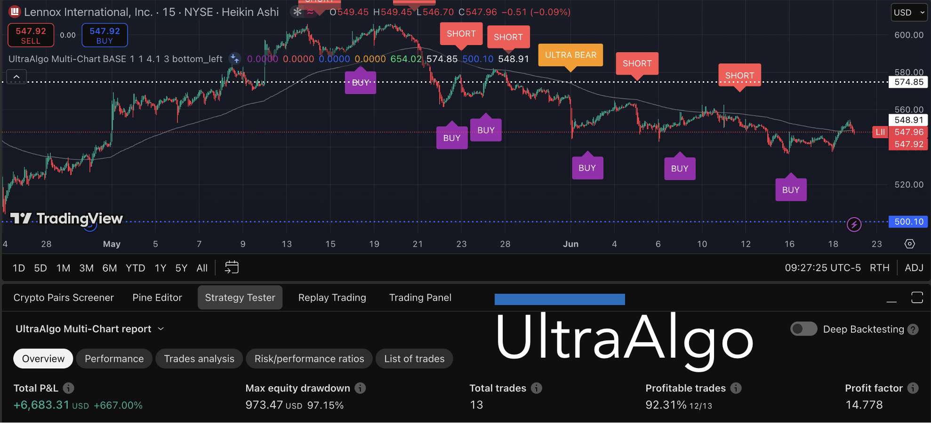Click the info icon next to Total P&L
931x423 pixels.
click(69, 388)
